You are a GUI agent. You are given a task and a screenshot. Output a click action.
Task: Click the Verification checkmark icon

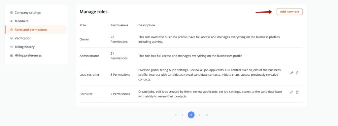12,38
